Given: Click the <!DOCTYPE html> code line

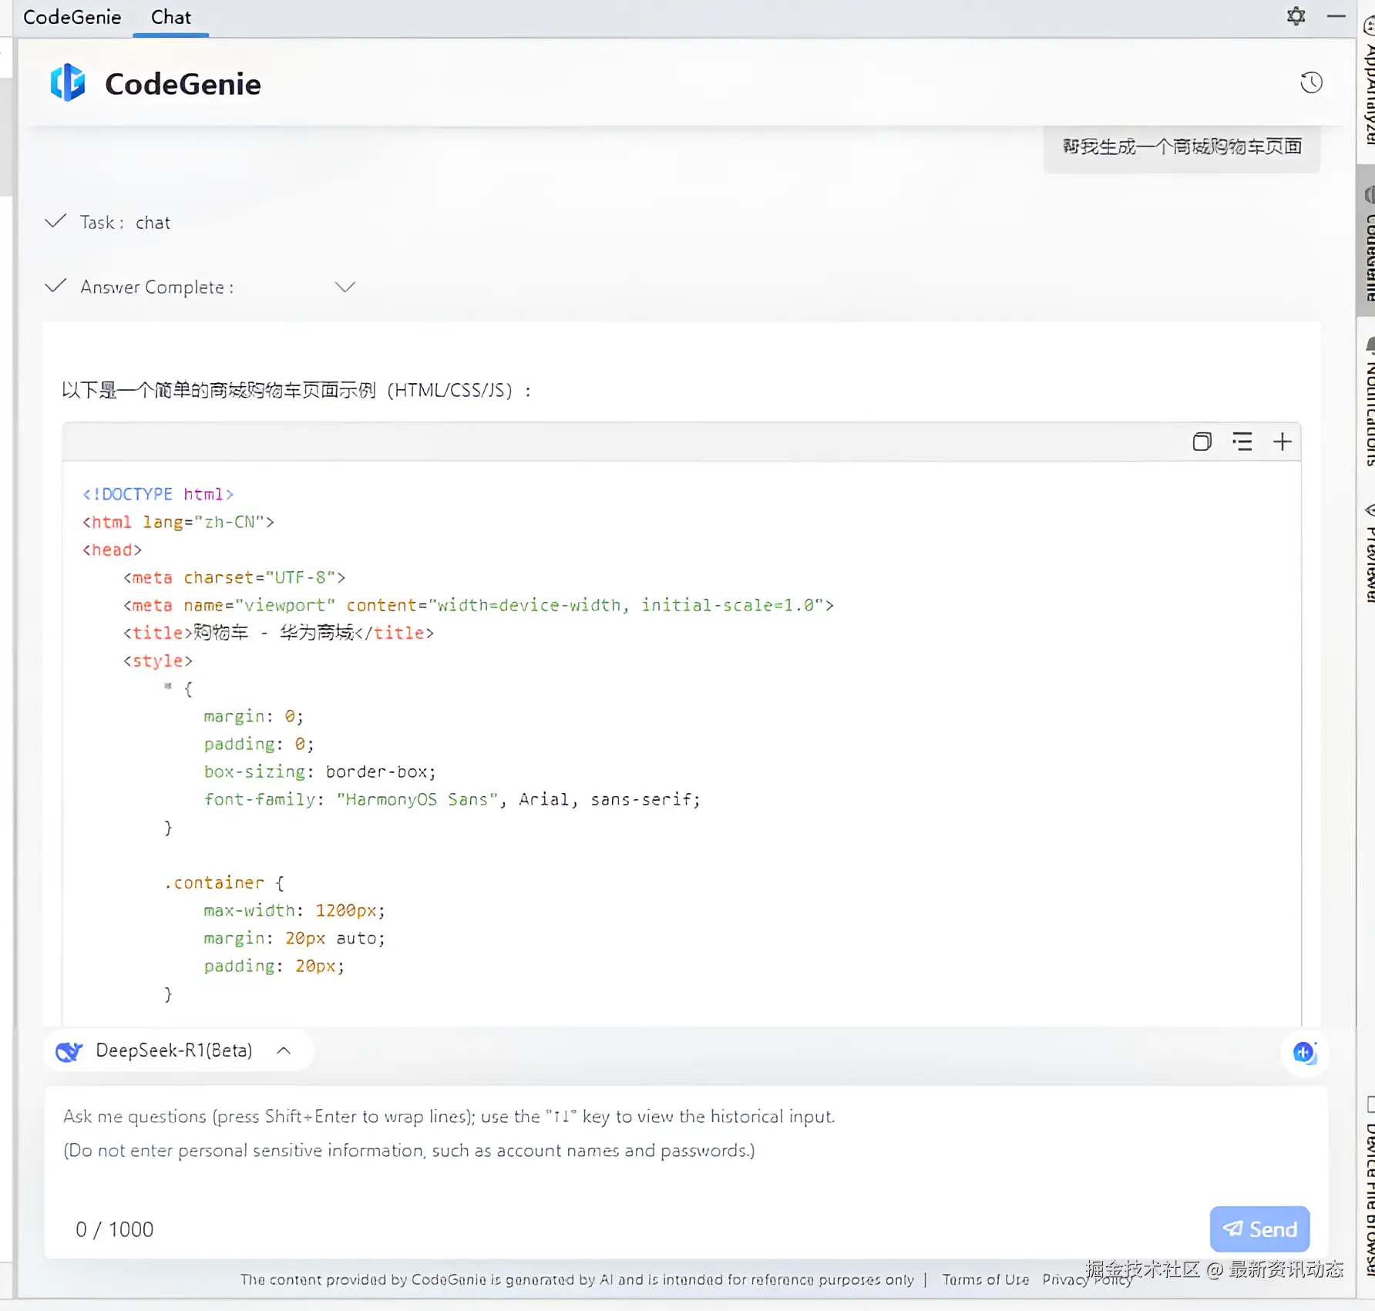Looking at the screenshot, I should coord(158,494).
